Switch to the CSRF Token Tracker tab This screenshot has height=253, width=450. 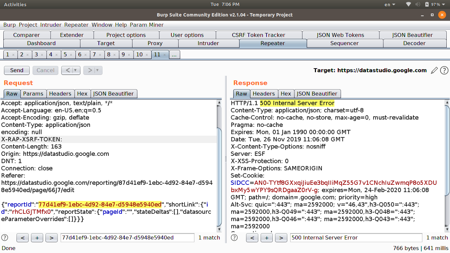(x=259, y=35)
